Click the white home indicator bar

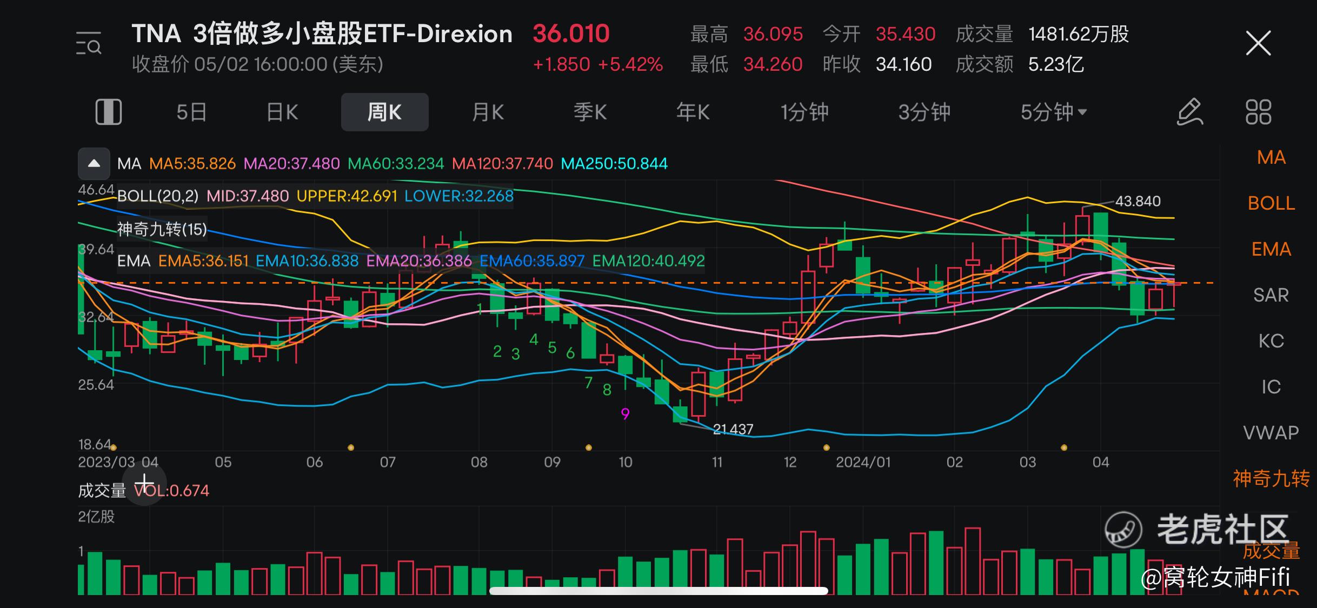[658, 591]
